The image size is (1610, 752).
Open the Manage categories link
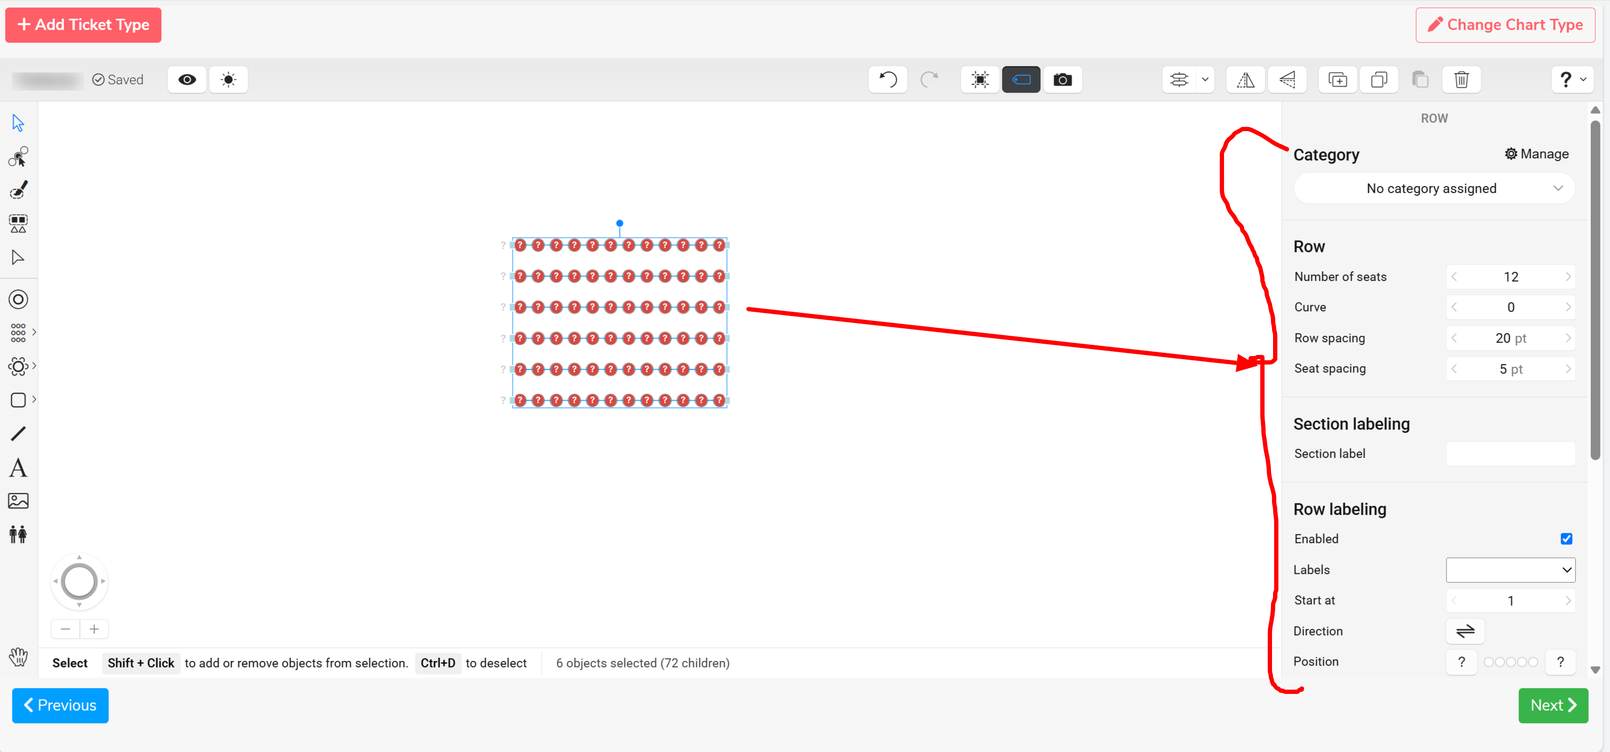click(1536, 153)
